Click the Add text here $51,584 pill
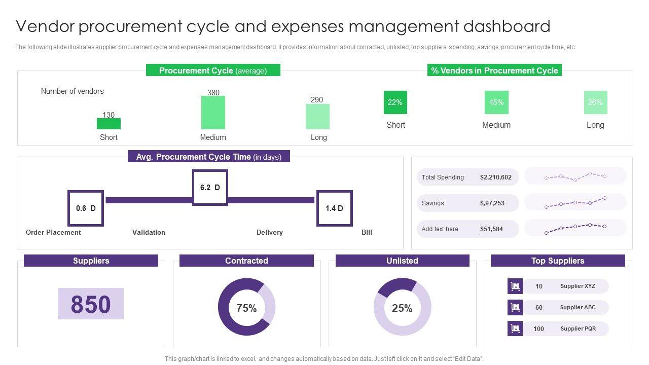649x365 pixels. point(467,229)
